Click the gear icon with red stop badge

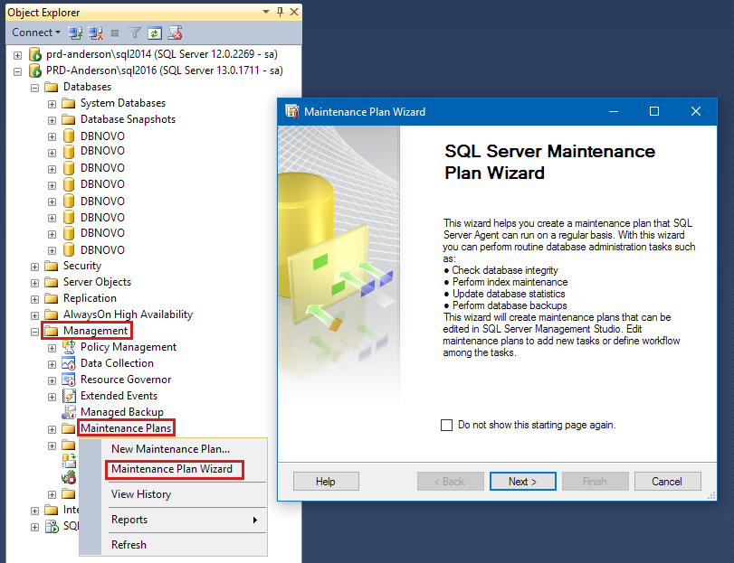pos(69,477)
